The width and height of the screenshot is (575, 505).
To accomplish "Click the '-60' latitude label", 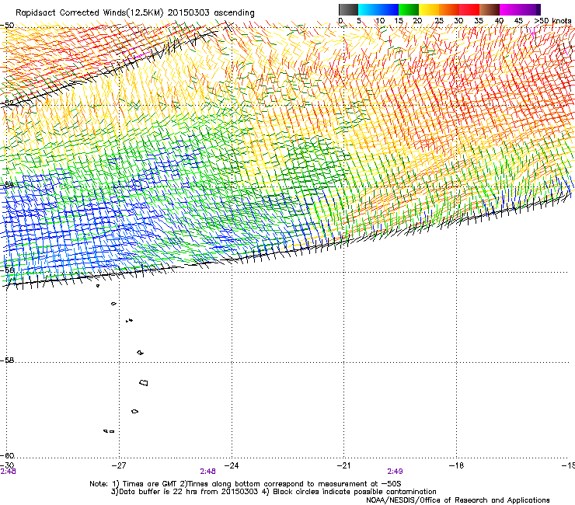I will pos(7,455).
